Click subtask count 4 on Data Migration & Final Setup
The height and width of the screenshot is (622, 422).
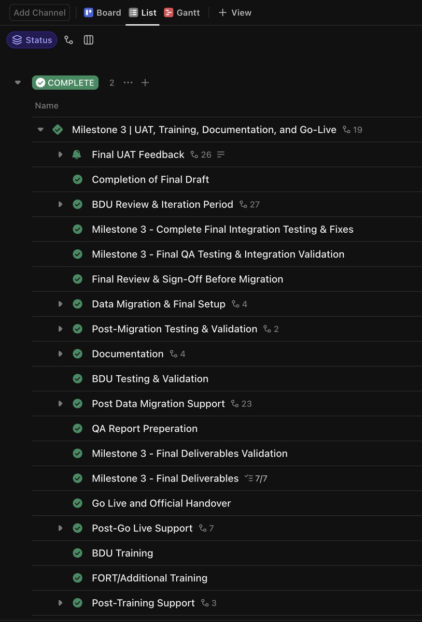[x=240, y=304]
